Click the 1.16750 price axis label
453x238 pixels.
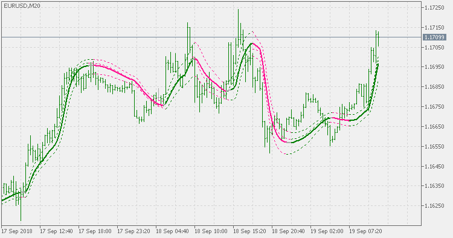pyautogui.click(x=434, y=106)
